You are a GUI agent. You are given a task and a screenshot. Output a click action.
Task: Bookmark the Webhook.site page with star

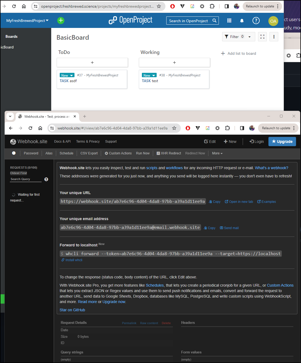(174, 128)
